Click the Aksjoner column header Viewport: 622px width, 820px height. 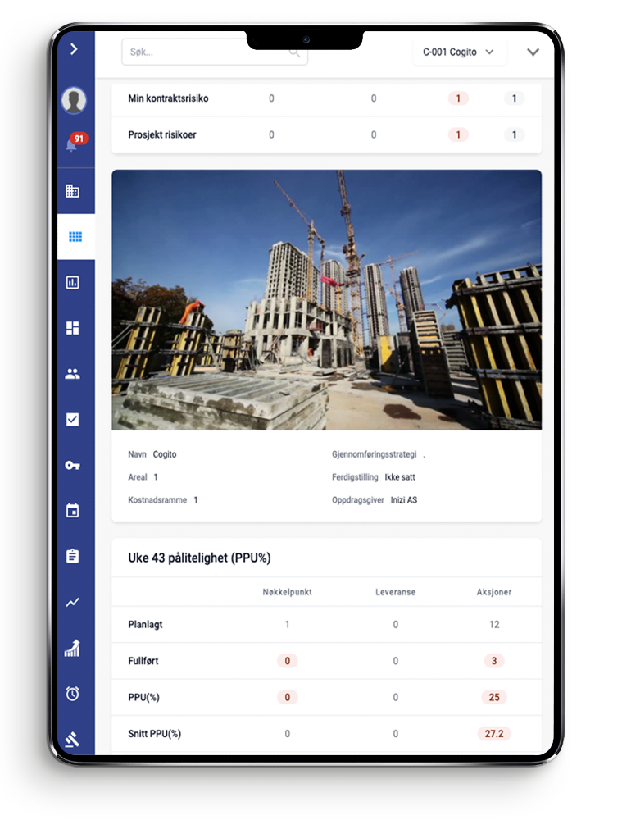click(494, 592)
